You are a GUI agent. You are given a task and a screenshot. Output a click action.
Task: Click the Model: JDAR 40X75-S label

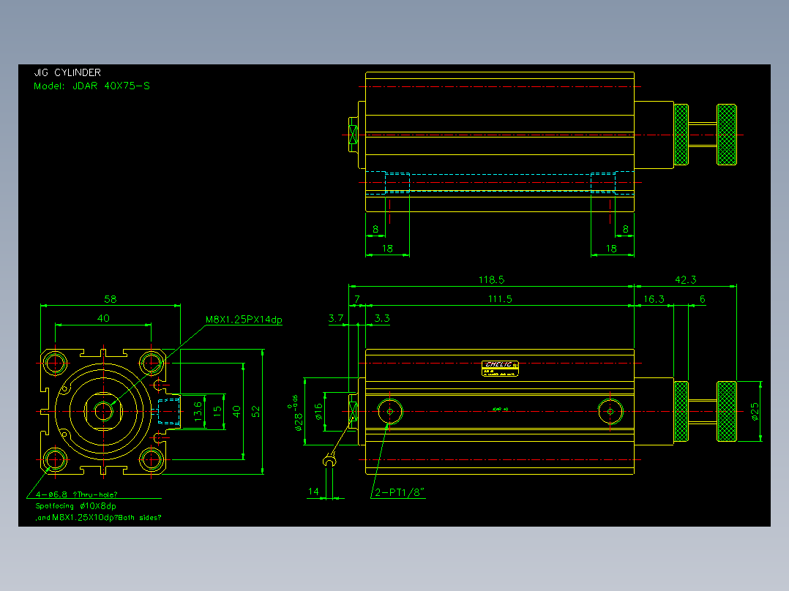tap(91, 86)
